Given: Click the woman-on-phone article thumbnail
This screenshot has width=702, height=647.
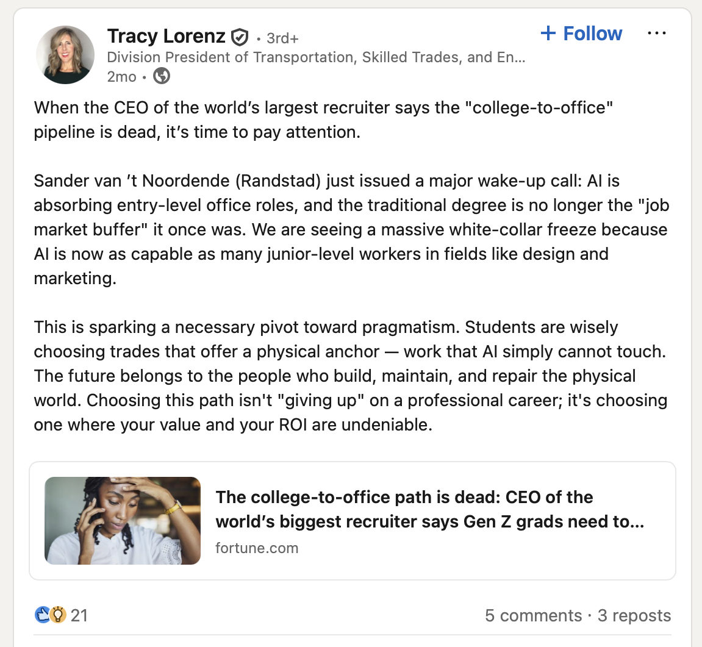Looking at the screenshot, I should 123,520.
